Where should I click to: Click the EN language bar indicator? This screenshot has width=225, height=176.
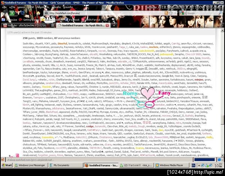click(x=193, y=165)
